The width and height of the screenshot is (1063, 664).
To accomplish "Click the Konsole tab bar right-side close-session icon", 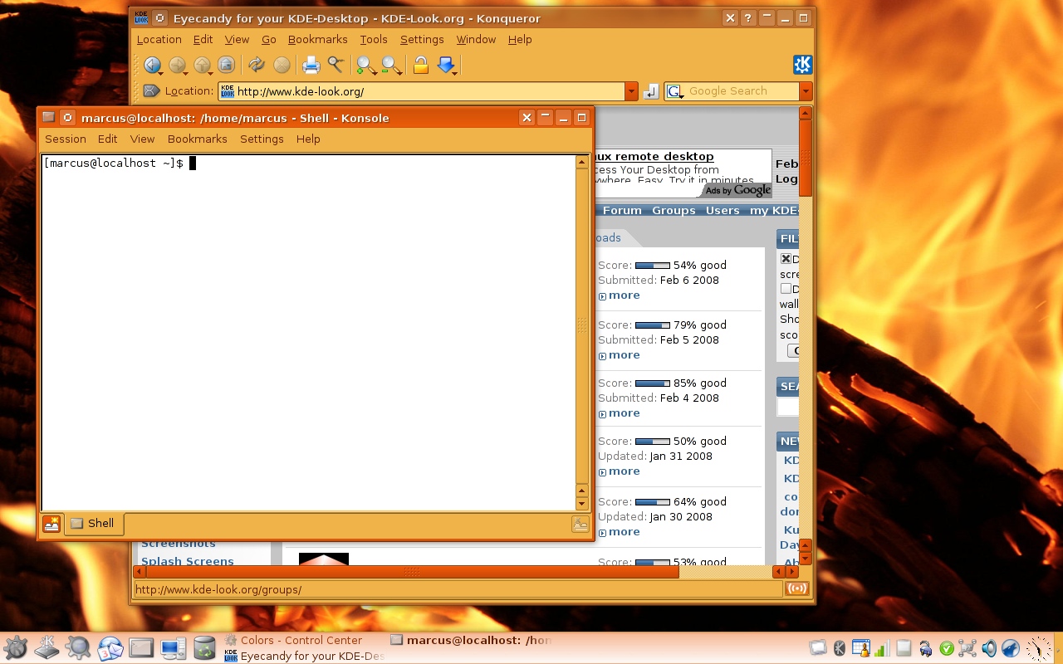I will [x=580, y=524].
